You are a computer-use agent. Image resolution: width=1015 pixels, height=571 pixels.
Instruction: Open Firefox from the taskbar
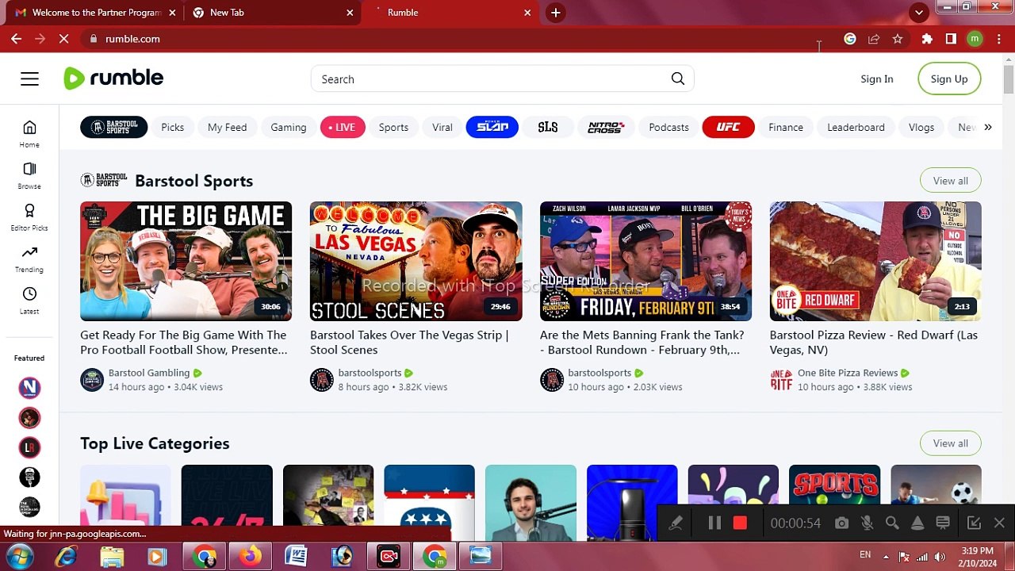click(251, 556)
